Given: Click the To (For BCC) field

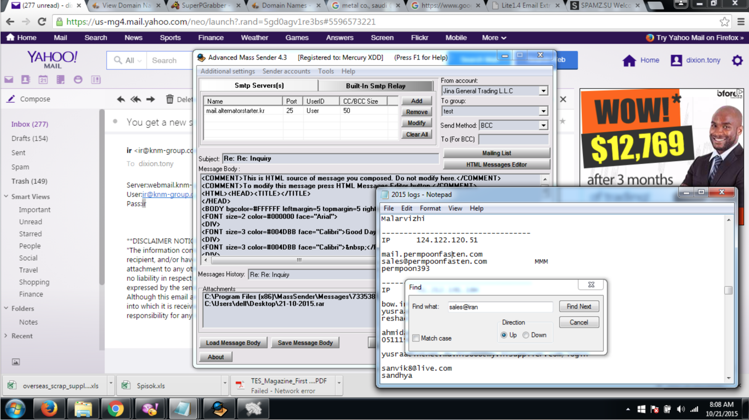Looking at the screenshot, I should pyautogui.click(x=513, y=139).
